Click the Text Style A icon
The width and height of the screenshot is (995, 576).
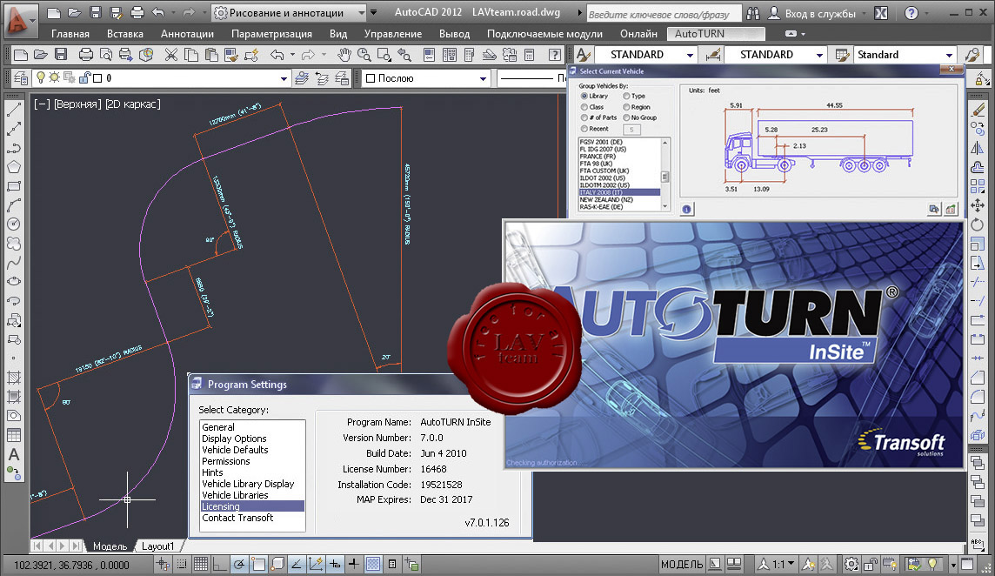(x=583, y=55)
